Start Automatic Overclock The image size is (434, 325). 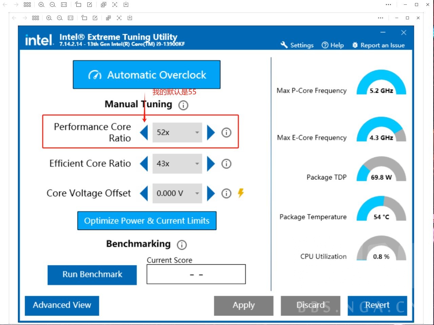(146, 75)
